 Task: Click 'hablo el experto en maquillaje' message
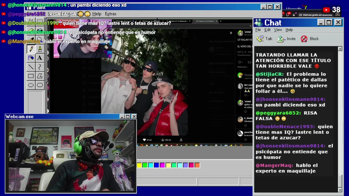[287, 168]
